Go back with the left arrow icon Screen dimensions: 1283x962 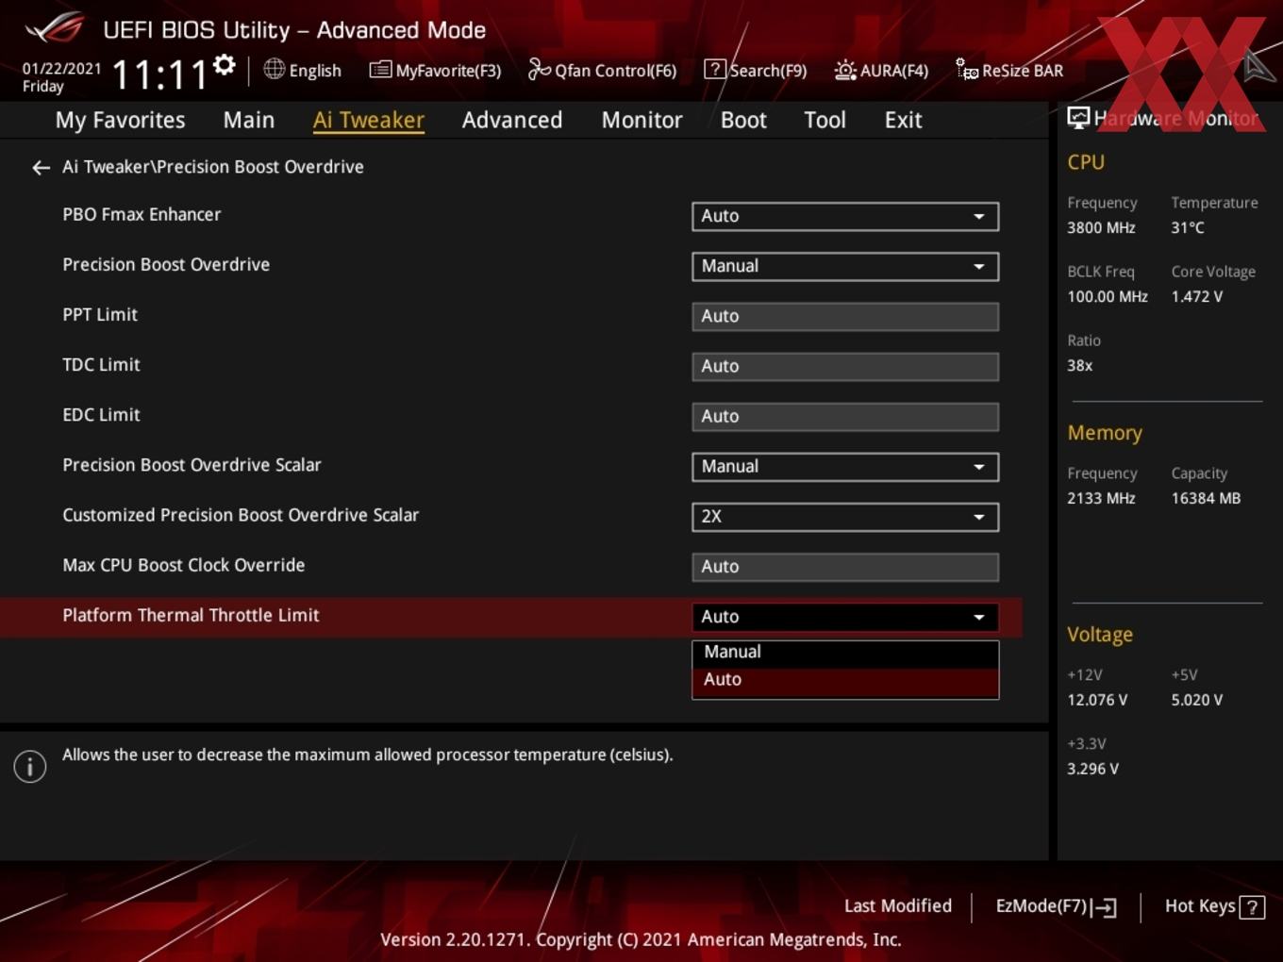[x=41, y=168]
